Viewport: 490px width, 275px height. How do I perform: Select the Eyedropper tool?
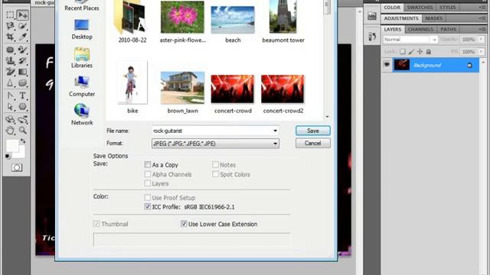pyautogui.click(x=22, y=37)
